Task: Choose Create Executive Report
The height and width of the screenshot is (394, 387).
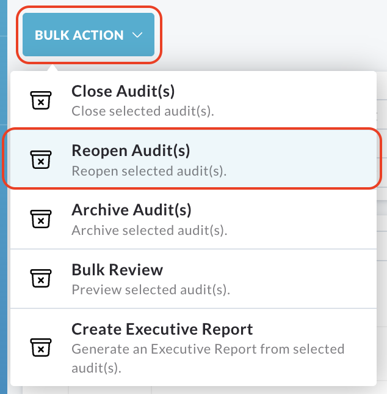Action: tap(193, 348)
